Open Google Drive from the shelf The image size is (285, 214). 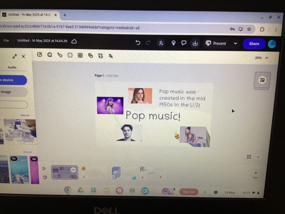81,190
